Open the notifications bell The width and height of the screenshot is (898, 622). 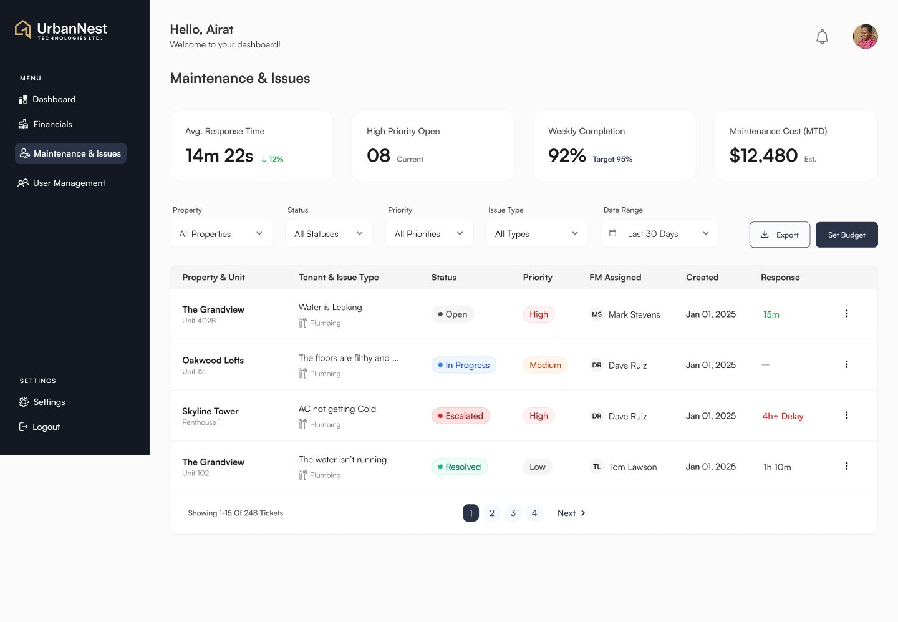pyautogui.click(x=822, y=37)
